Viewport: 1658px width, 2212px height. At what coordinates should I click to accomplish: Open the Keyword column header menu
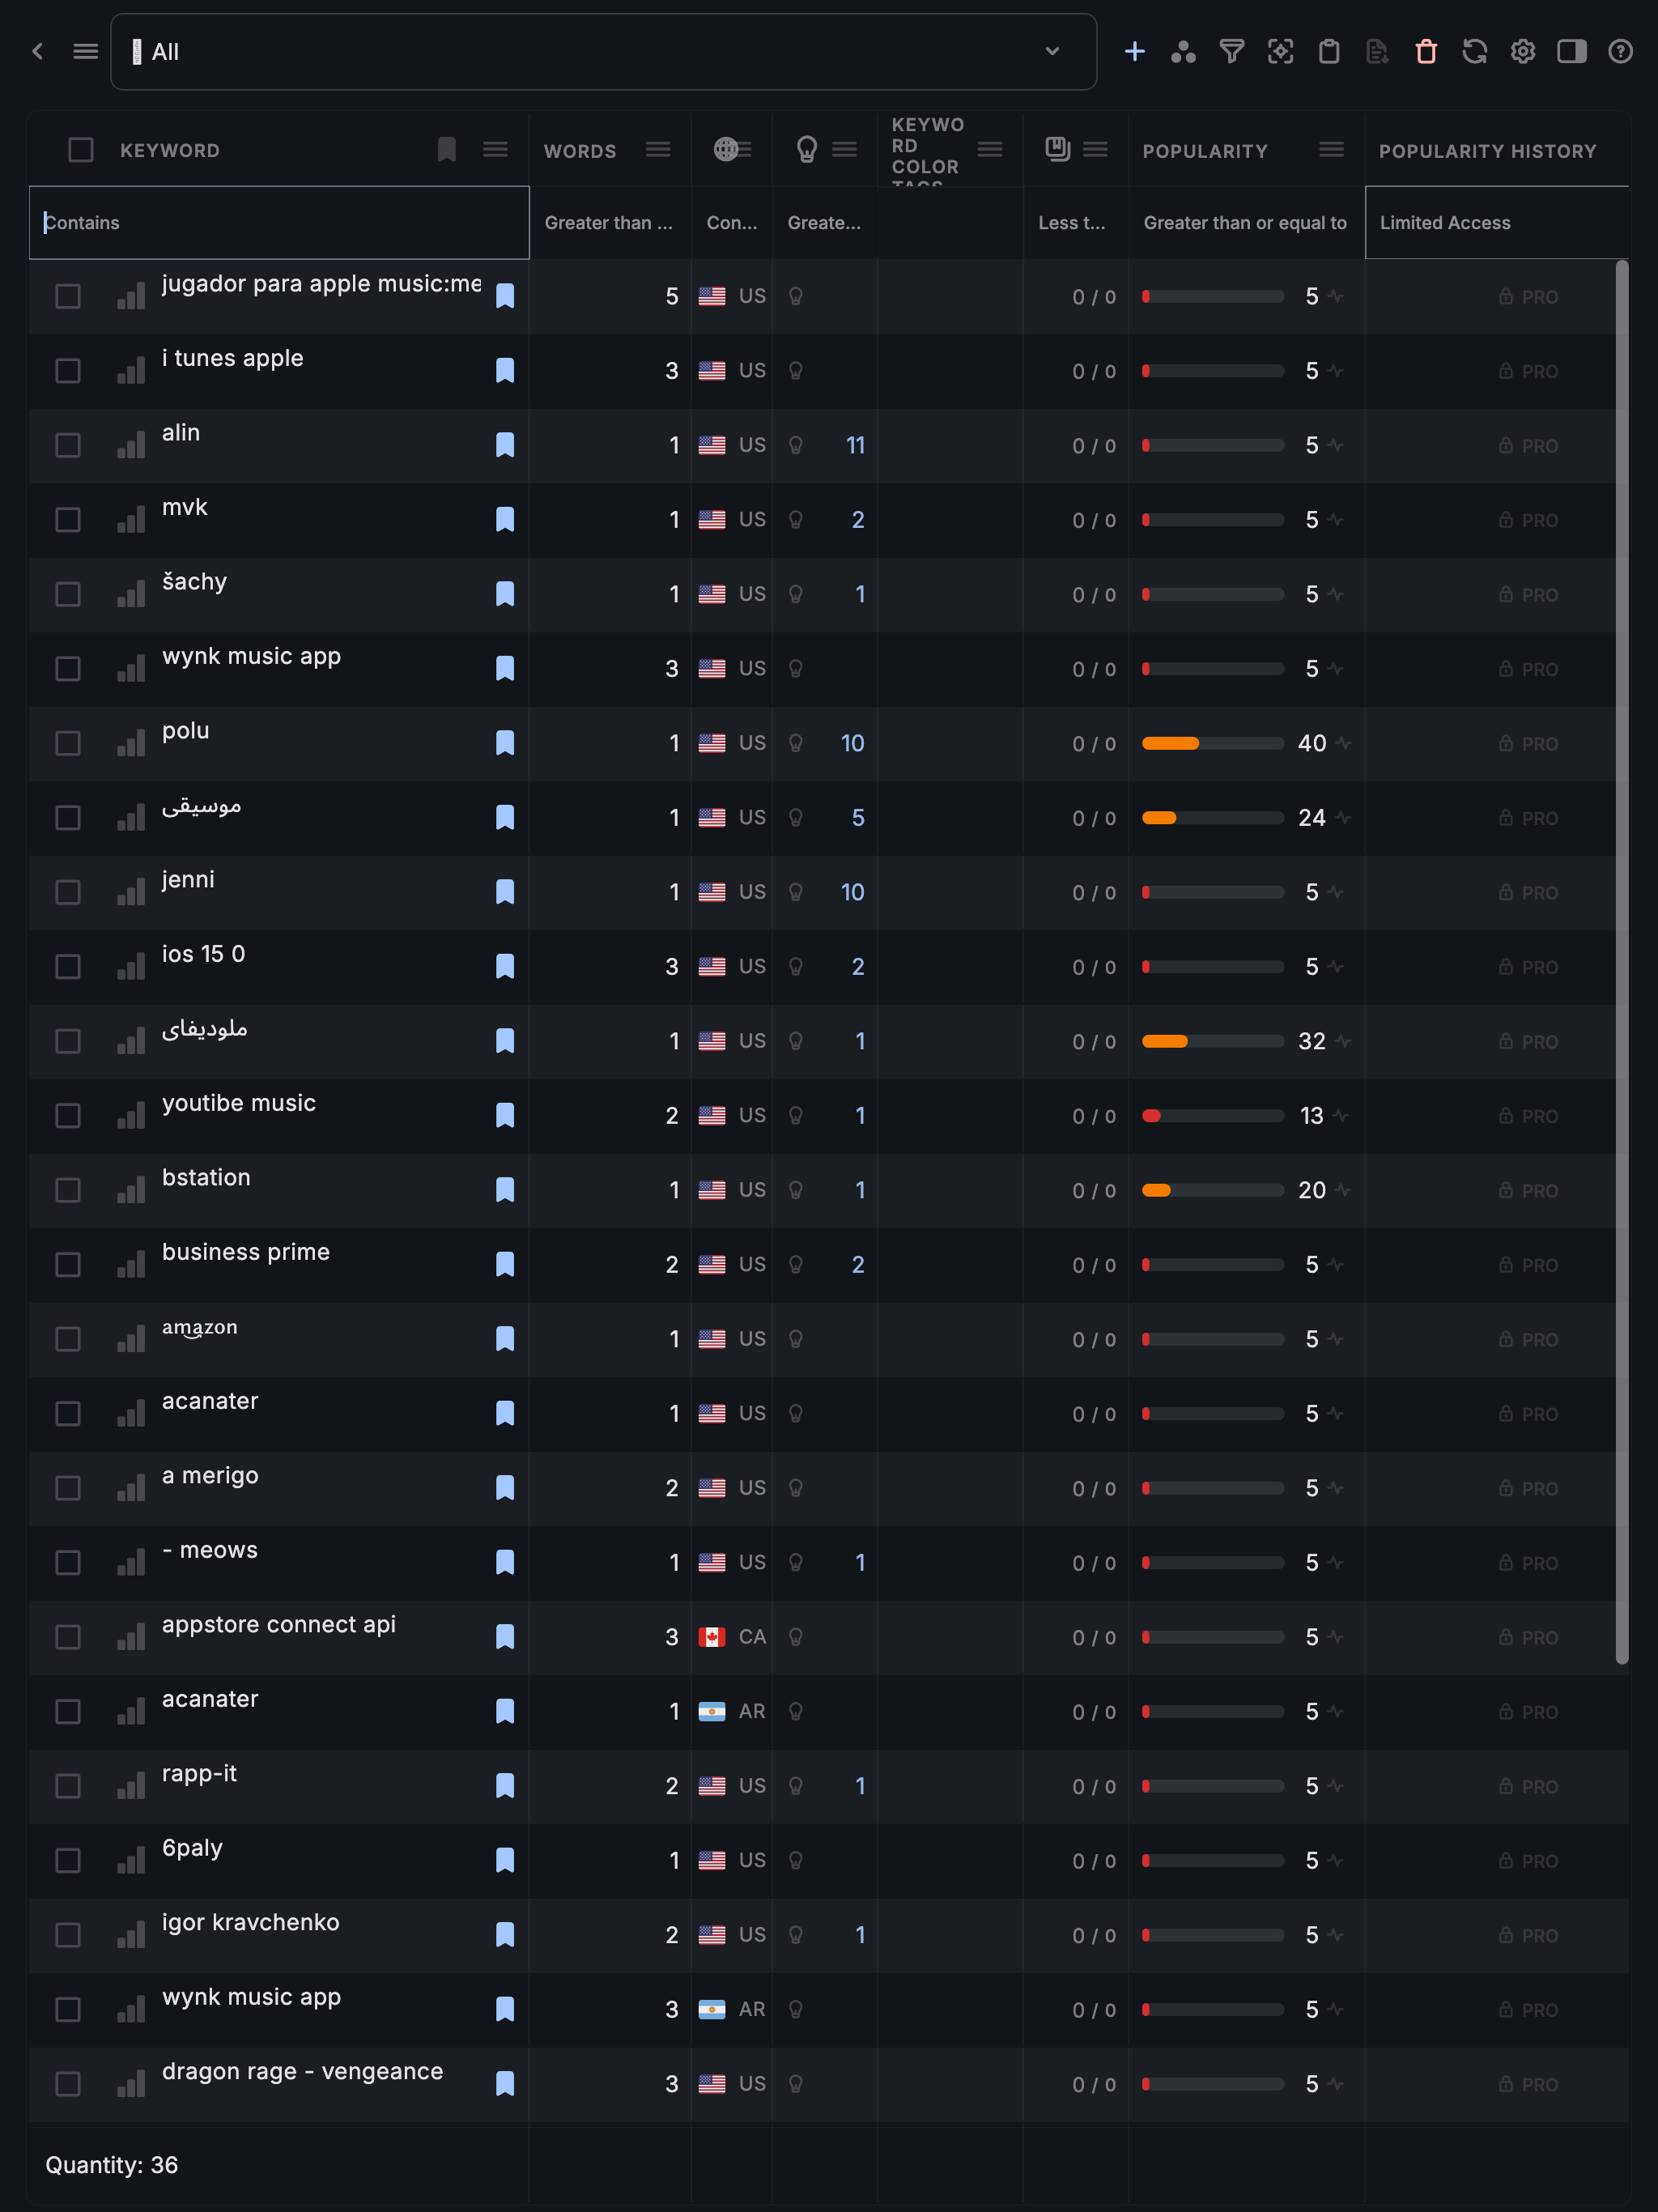click(495, 150)
